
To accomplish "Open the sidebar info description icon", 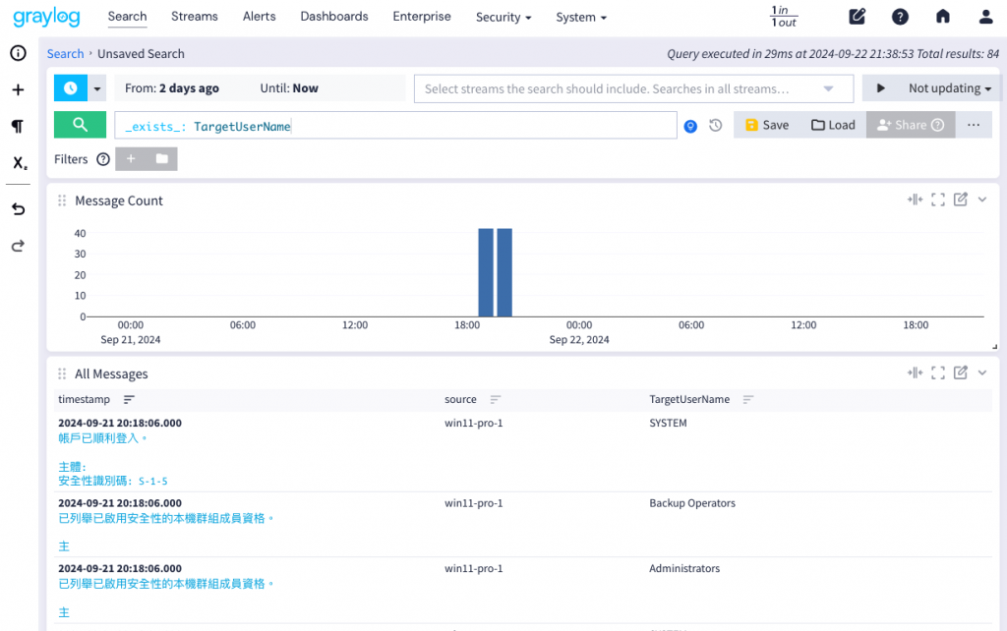I will 18,53.
